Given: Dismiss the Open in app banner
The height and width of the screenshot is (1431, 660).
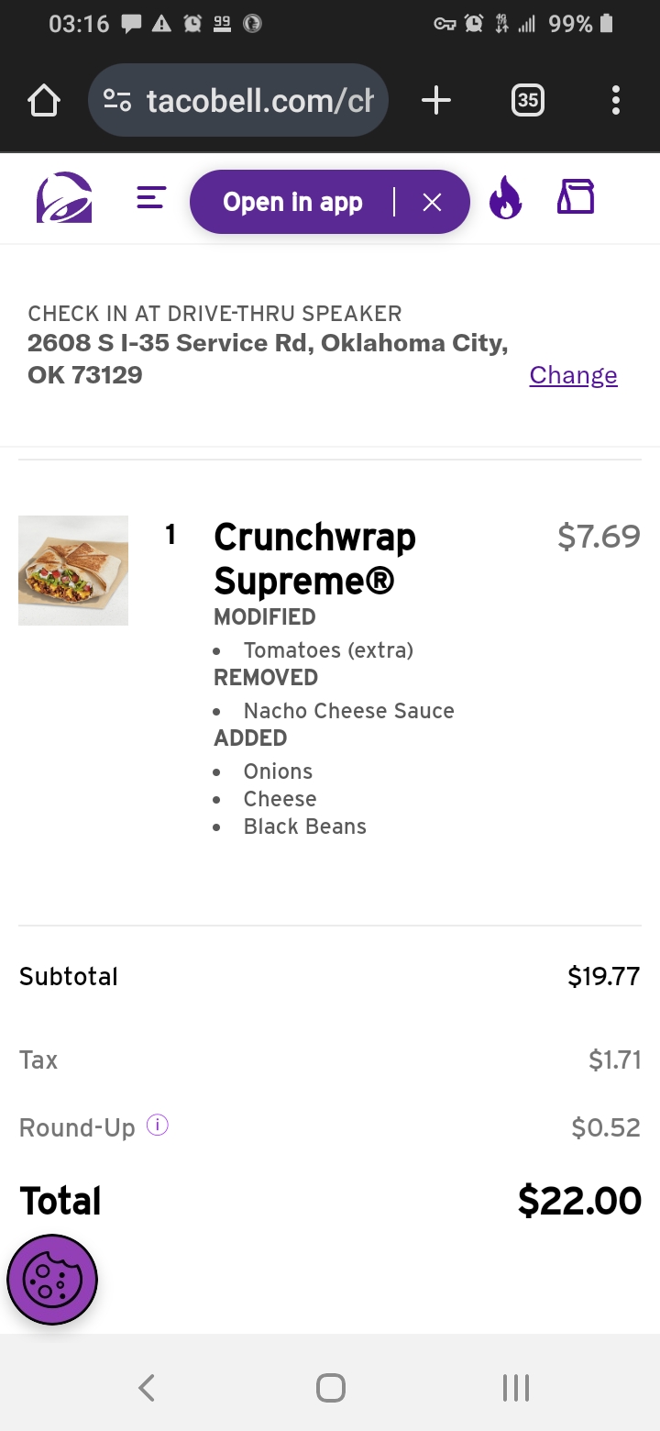Looking at the screenshot, I should point(433,203).
